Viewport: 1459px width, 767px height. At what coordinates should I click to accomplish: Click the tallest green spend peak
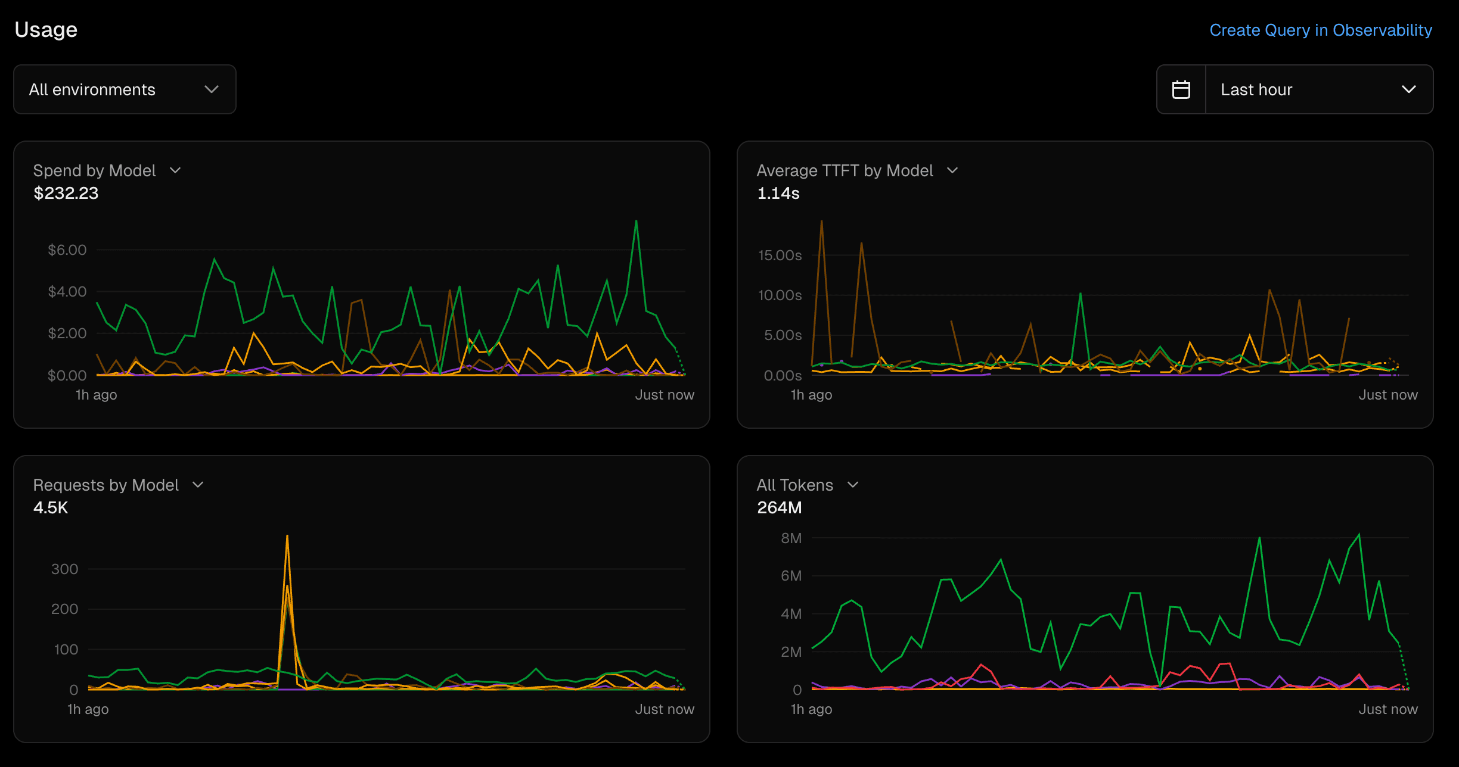[x=637, y=222]
